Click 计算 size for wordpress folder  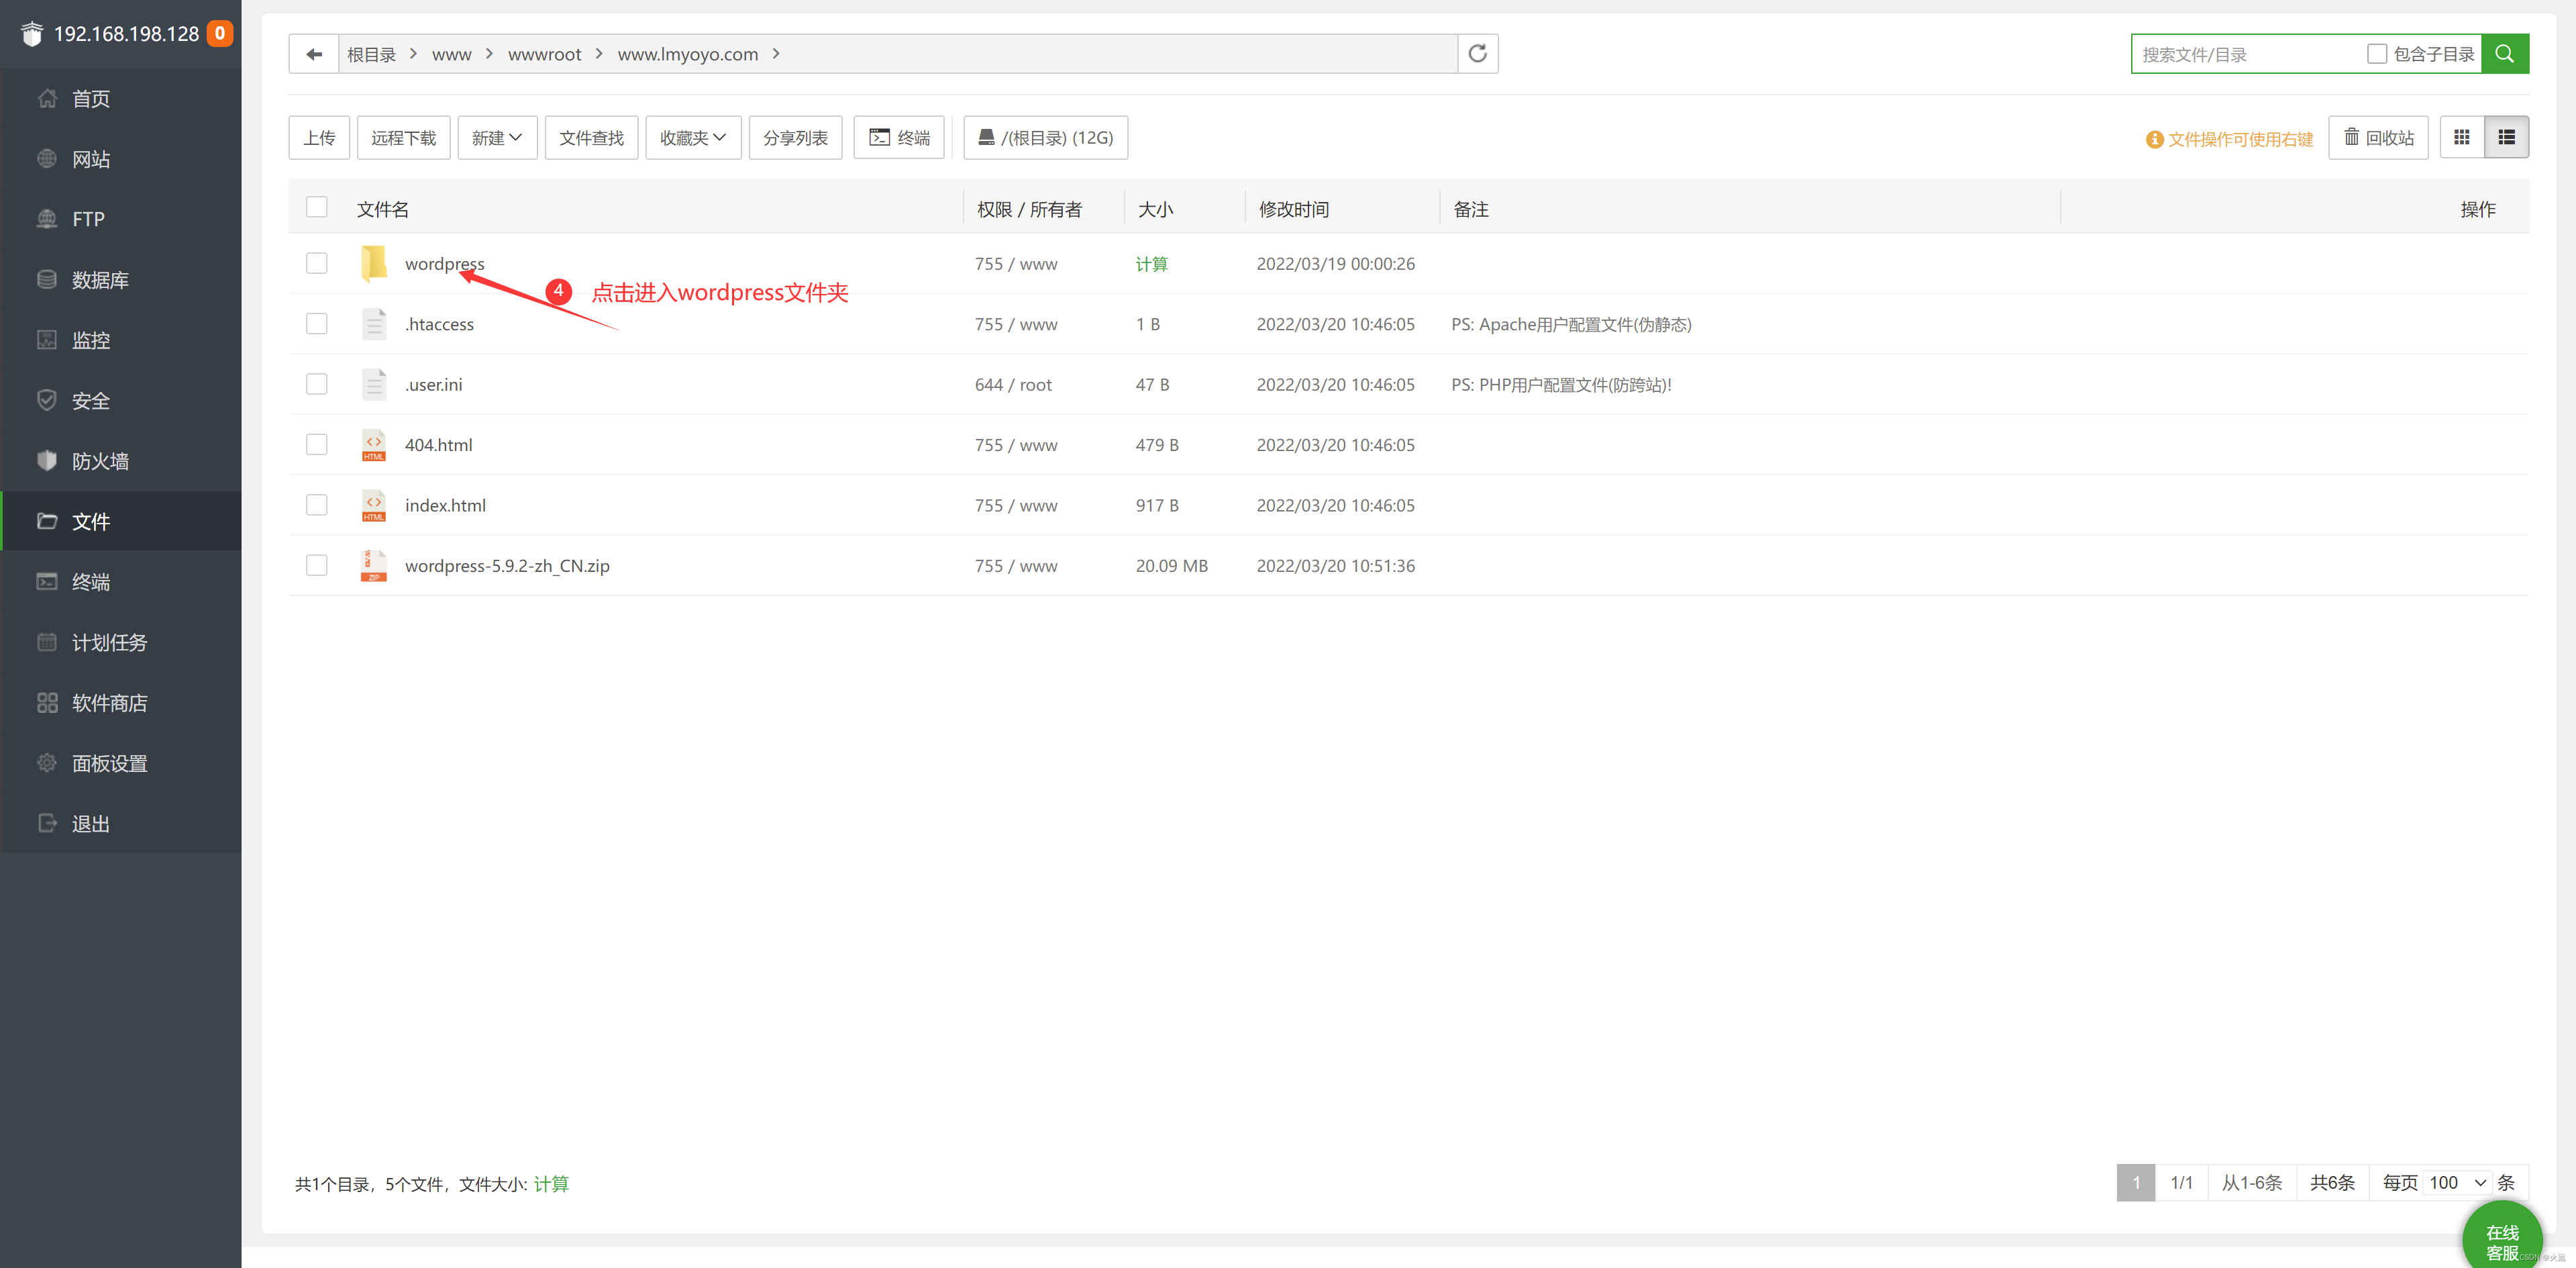click(1151, 264)
